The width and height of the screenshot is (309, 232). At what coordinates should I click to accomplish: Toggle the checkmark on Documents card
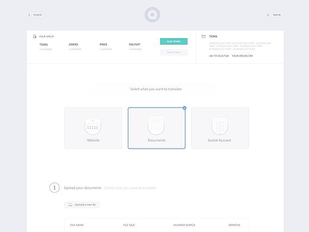184,108
